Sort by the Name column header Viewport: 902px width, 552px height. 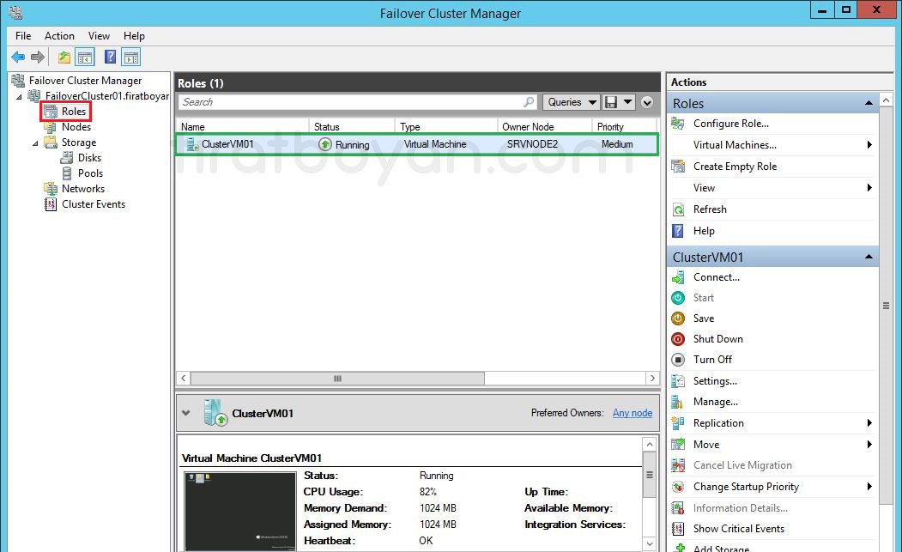242,127
